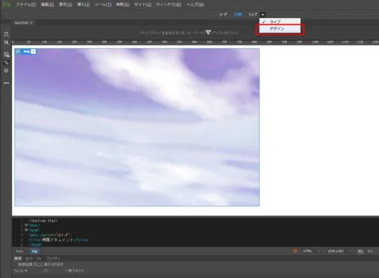Viewport: 379px width, 278px height.
Task: Open the ツール(T) menu
Action: [x=103, y=5]
